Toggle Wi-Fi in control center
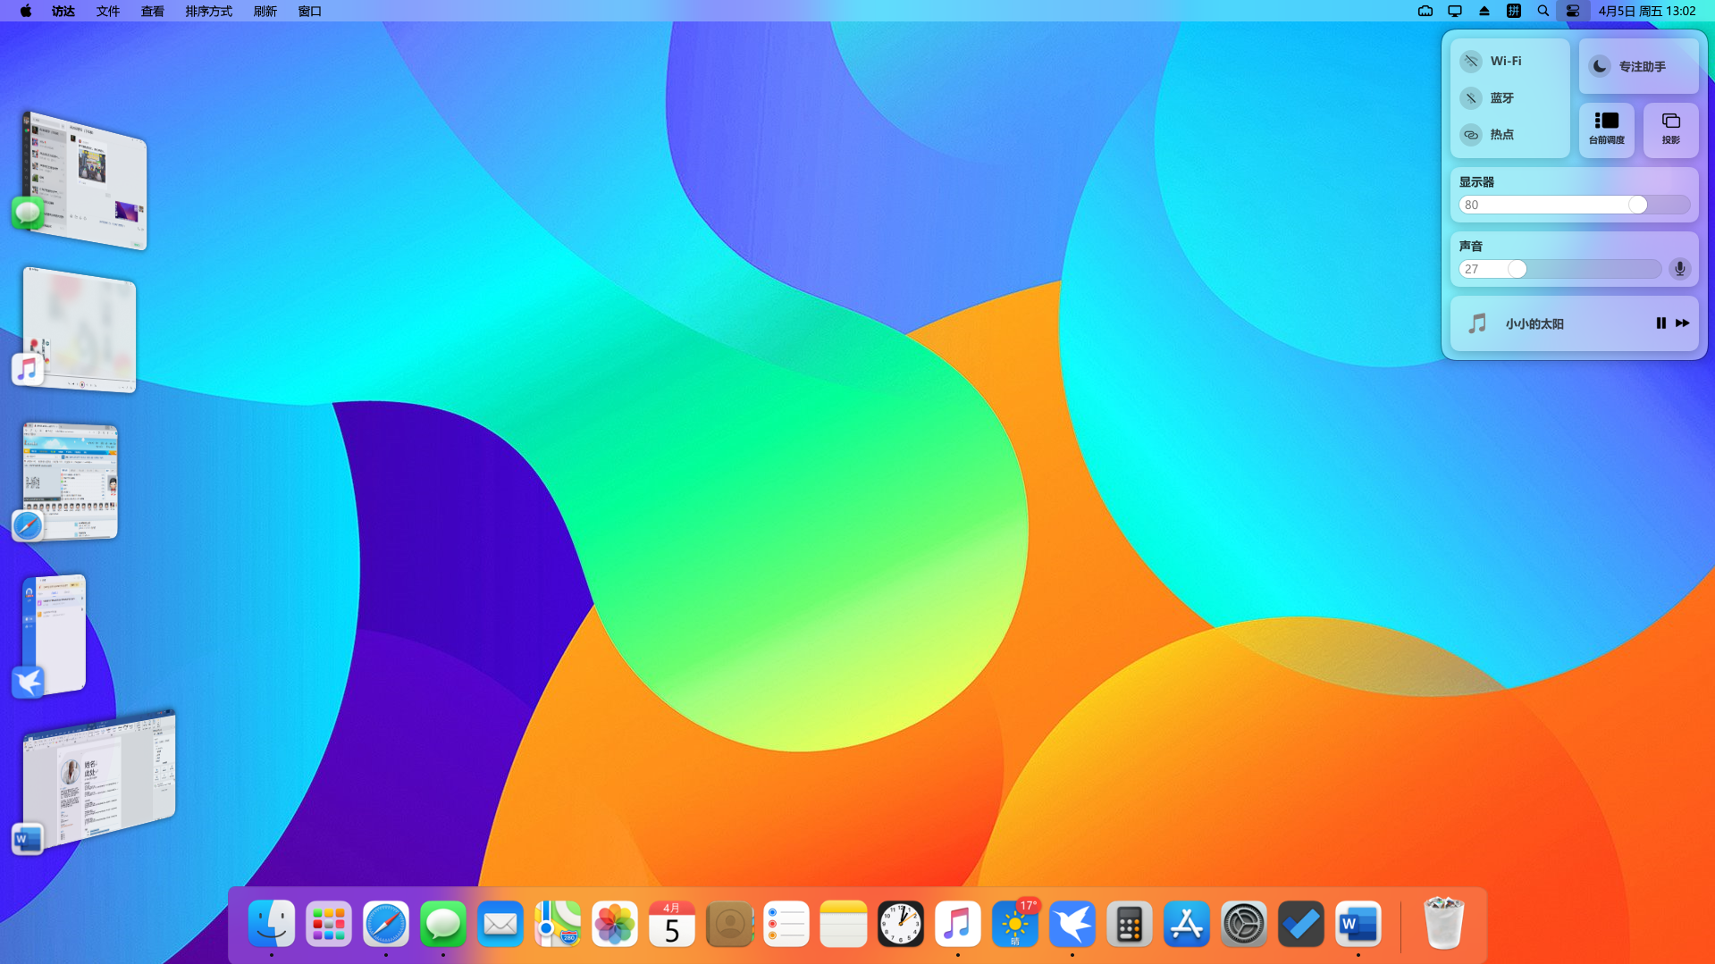Image resolution: width=1715 pixels, height=964 pixels. pyautogui.click(x=1471, y=62)
